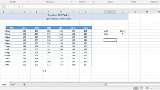Viewport: 160px width, 90px height.
Task: Open Alineación group dialog launcher
Action: tap(72, 2)
